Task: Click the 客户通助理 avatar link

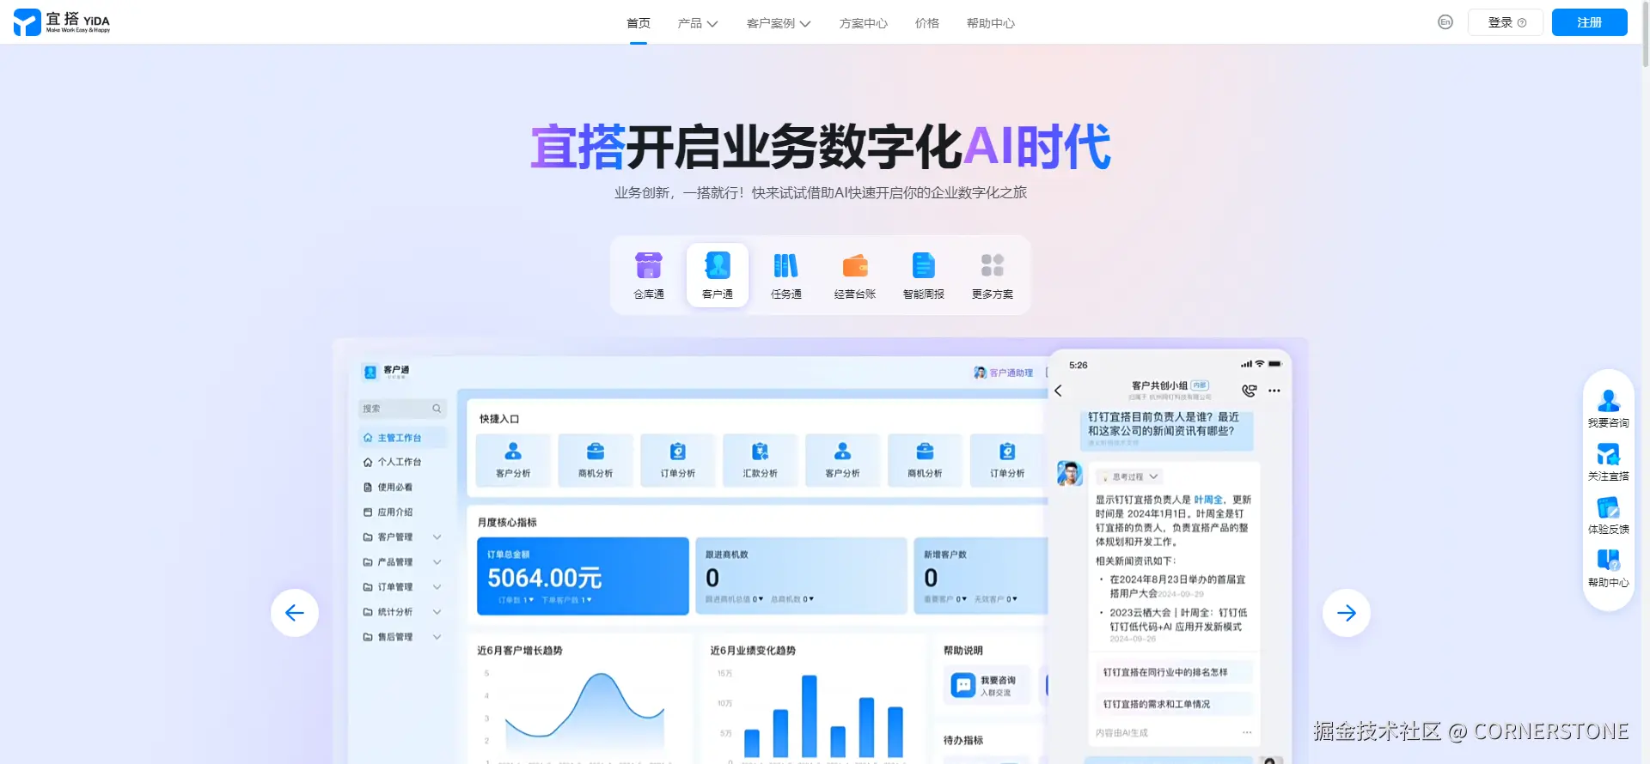Action: point(1003,373)
